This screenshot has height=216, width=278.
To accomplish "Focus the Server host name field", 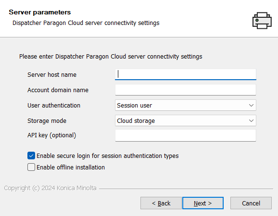I will [x=186, y=74].
